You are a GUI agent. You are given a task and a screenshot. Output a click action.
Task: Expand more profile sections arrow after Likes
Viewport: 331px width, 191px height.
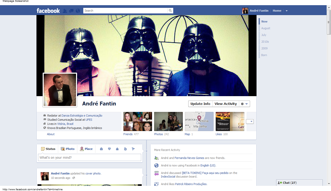click(x=250, y=121)
